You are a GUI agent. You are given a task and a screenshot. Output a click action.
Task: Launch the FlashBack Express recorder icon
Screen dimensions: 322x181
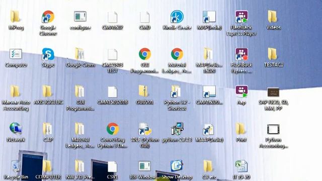click(242, 54)
